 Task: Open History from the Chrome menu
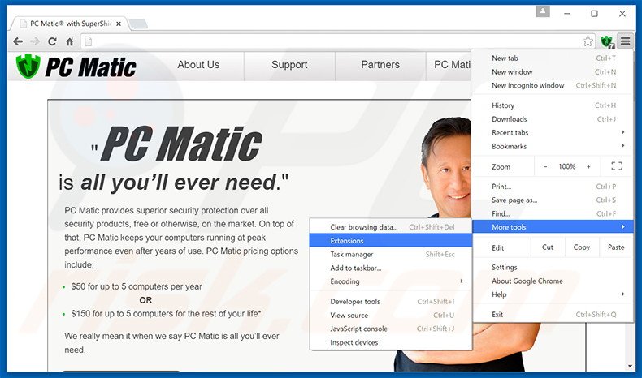pyautogui.click(x=553, y=105)
